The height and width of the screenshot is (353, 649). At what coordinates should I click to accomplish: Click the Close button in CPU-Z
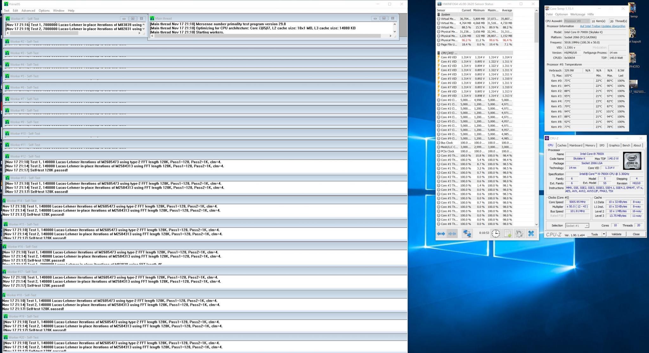point(636,234)
